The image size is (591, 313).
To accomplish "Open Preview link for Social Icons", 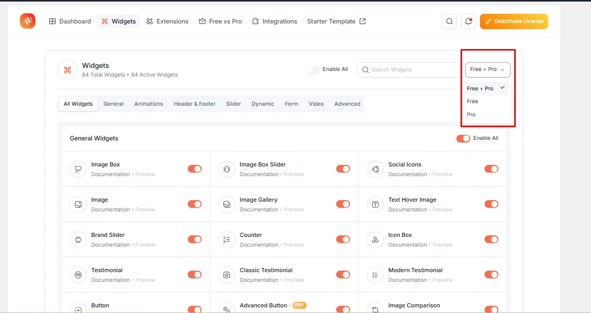I will 442,174.
